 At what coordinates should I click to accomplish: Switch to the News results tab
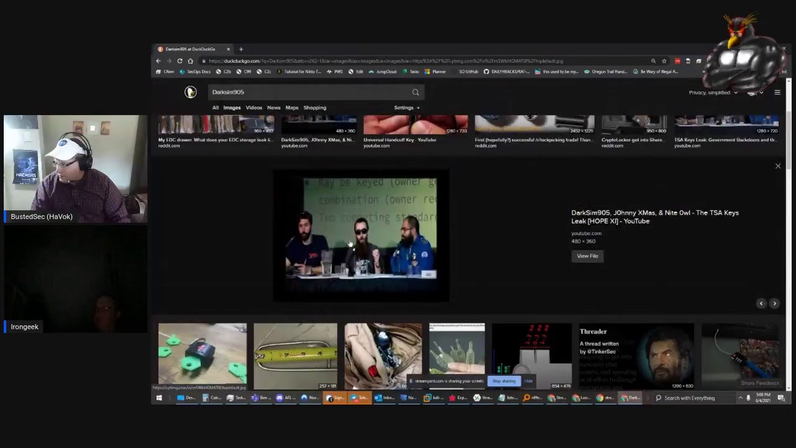(x=274, y=108)
